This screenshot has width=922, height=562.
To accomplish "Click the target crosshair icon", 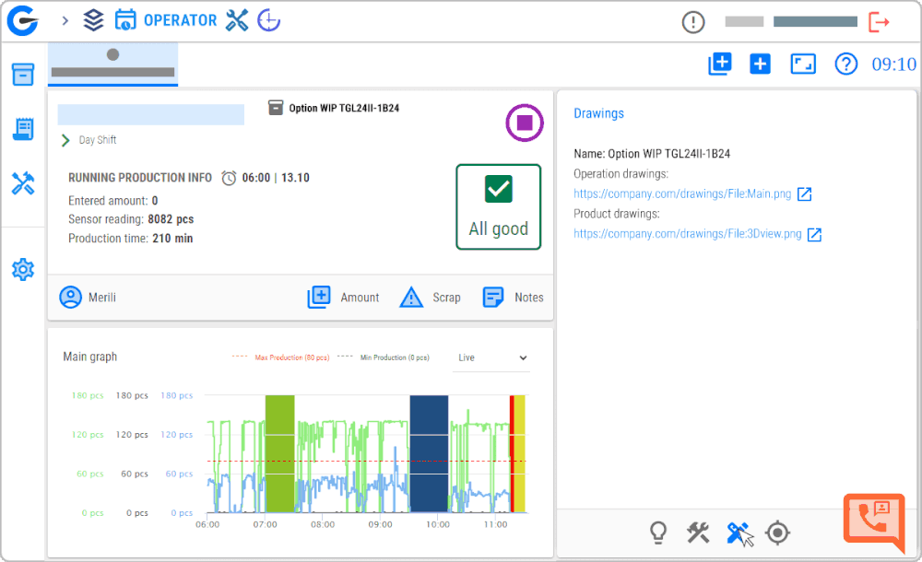I will [778, 533].
